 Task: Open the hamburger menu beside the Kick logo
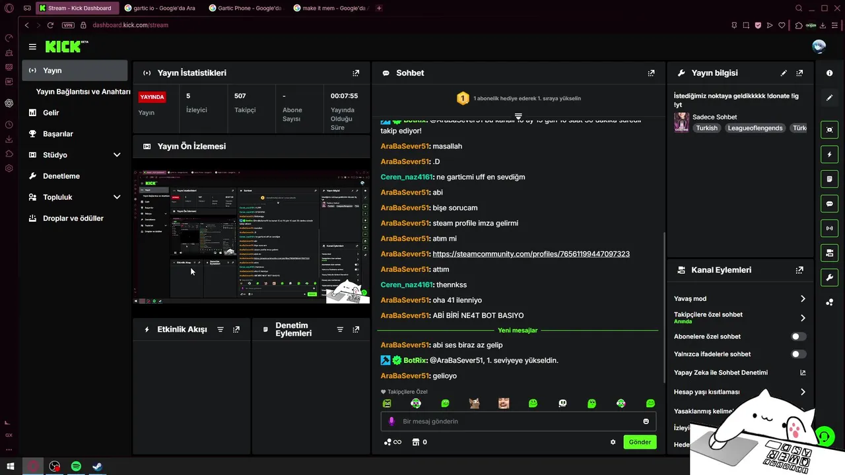point(32,47)
